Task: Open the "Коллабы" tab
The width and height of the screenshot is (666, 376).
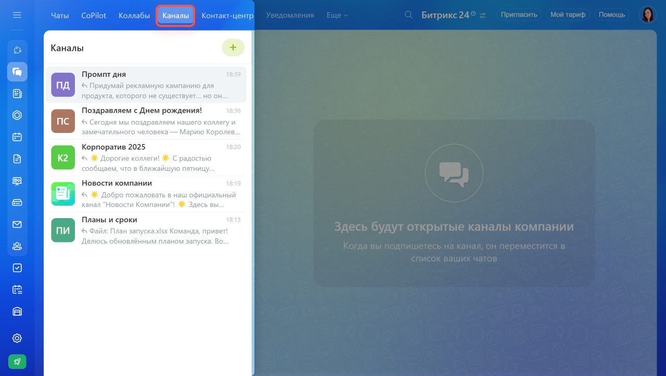Action: coord(134,16)
